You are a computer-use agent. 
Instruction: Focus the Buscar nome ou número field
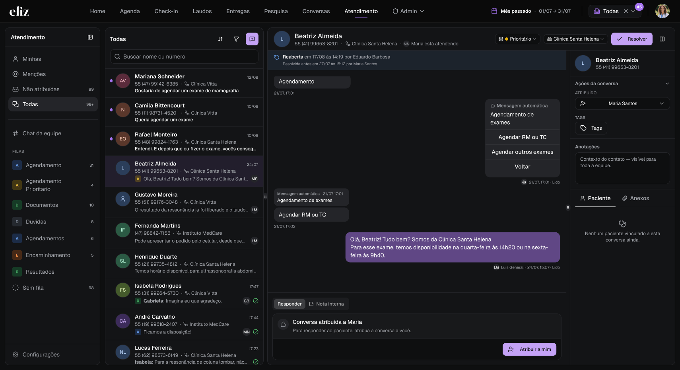pos(184,56)
